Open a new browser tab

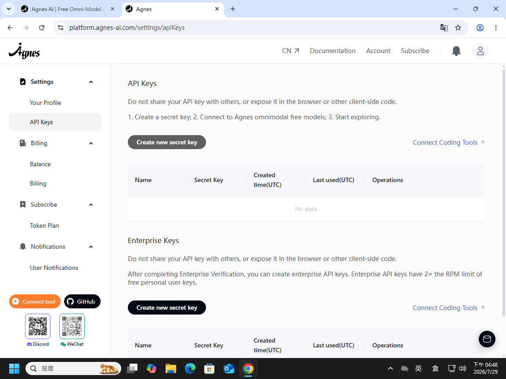[x=233, y=9]
